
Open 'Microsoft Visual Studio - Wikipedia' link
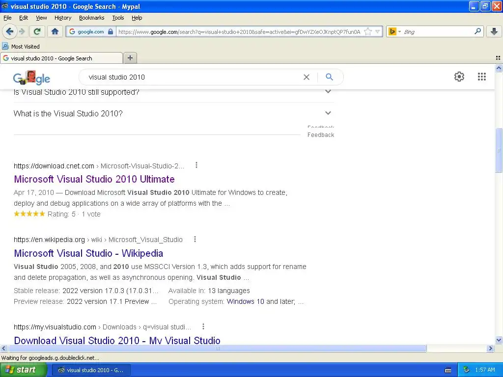[88, 253]
